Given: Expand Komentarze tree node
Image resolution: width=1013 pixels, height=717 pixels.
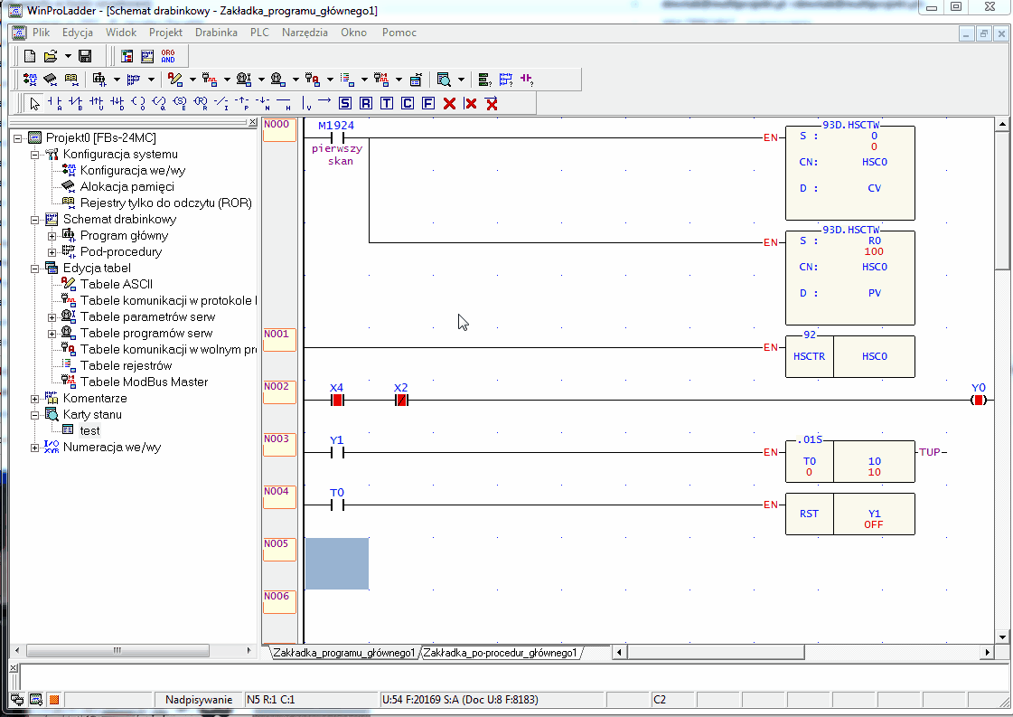Looking at the screenshot, I should click(35, 399).
